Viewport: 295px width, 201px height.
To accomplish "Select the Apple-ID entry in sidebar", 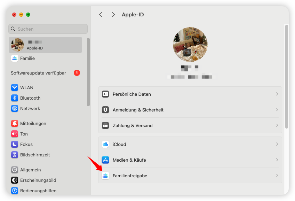I will [45, 45].
